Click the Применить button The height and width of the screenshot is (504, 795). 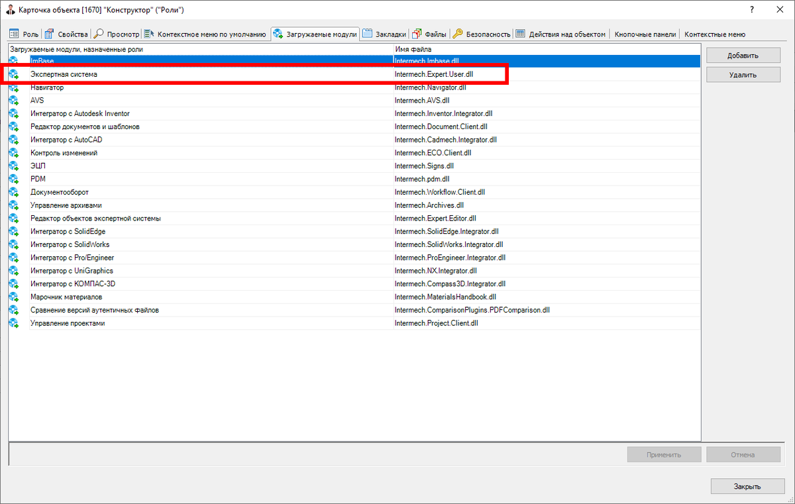[x=664, y=455]
